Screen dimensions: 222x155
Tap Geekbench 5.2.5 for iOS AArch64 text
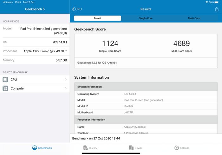(97, 63)
